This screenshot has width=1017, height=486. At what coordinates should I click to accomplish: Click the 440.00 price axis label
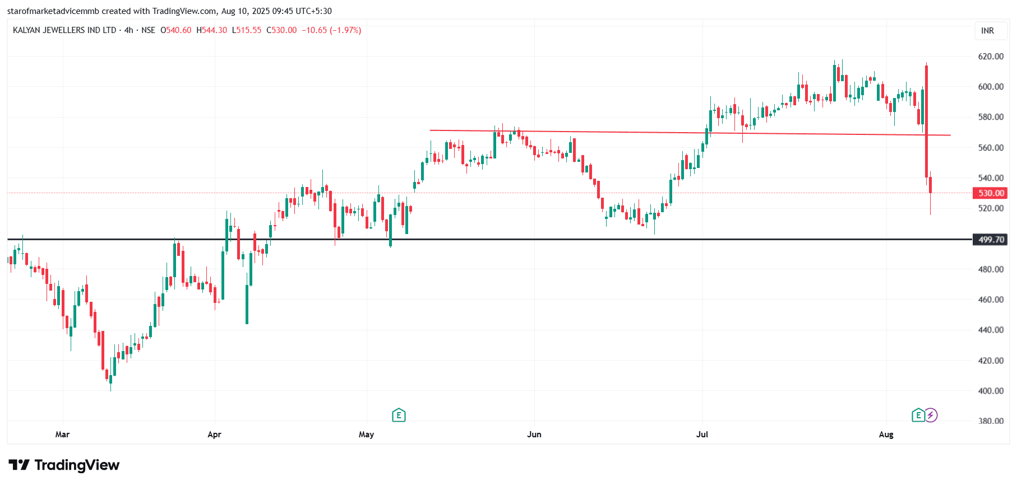(991, 330)
